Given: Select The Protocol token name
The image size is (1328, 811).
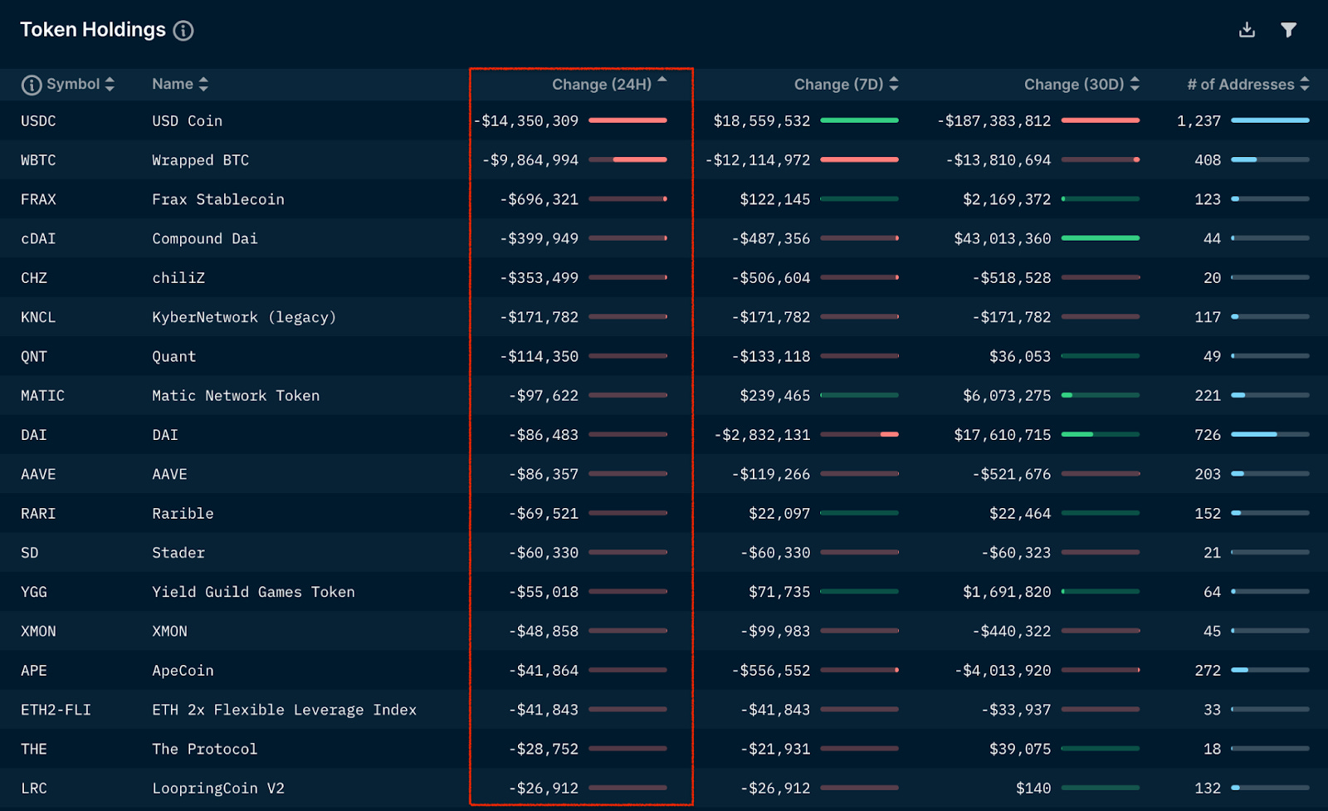Looking at the screenshot, I should pos(205,749).
